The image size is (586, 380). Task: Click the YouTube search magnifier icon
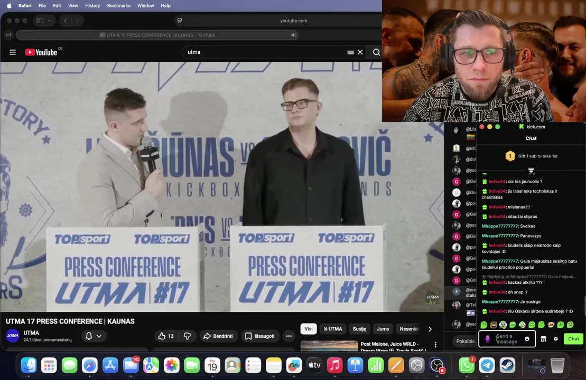376,52
